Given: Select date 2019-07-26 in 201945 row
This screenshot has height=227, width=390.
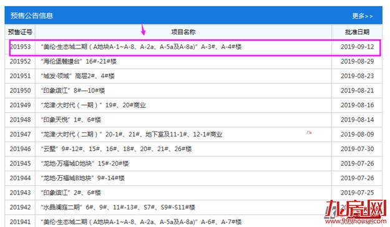Looking at the screenshot, I should pyautogui.click(x=357, y=163).
